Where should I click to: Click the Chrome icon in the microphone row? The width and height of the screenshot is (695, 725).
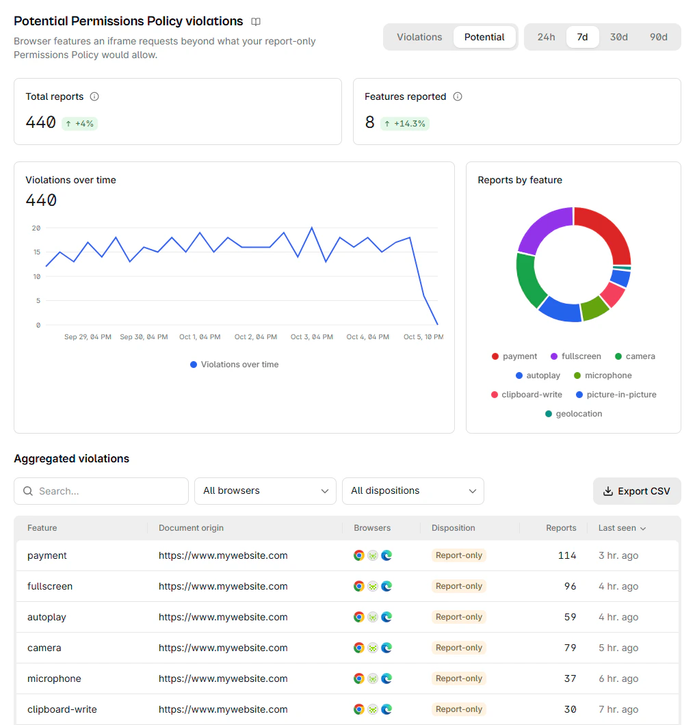pyautogui.click(x=359, y=678)
